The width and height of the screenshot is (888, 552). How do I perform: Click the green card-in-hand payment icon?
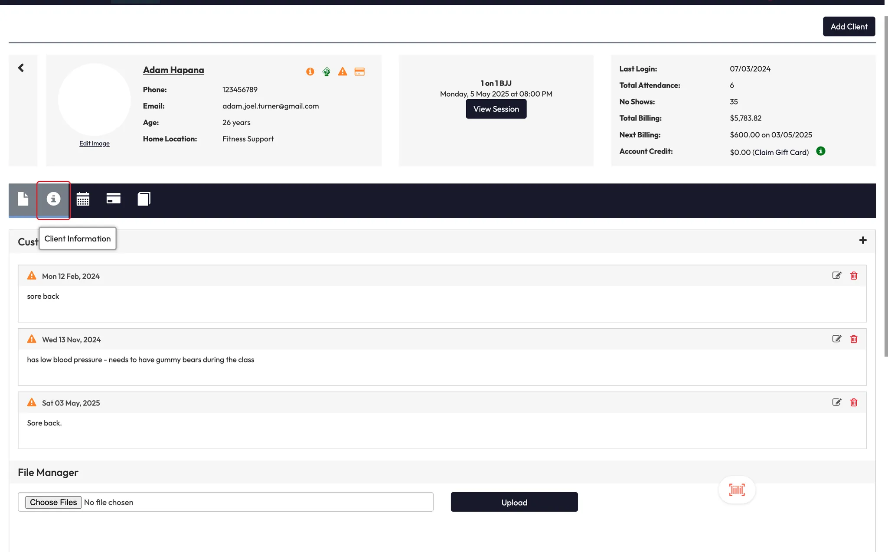[x=326, y=72]
